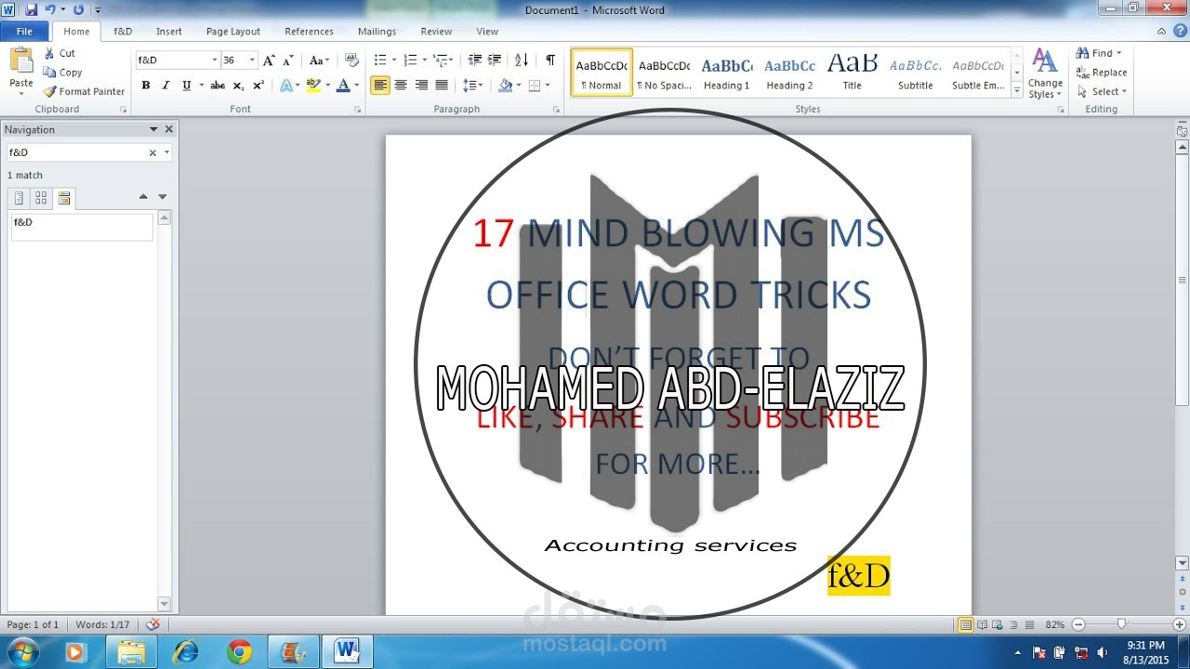Toggle Superscript formatting

pyautogui.click(x=258, y=85)
